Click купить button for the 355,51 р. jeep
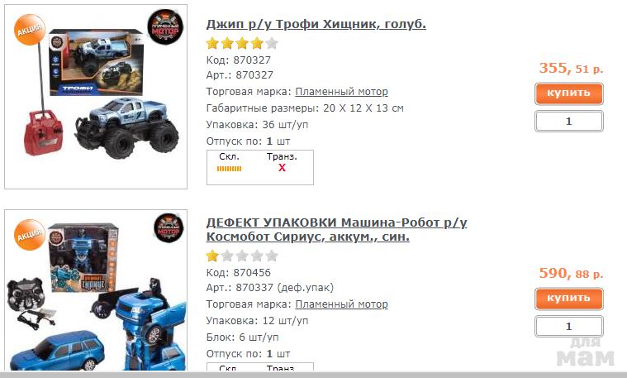The image size is (627, 378). tap(568, 93)
